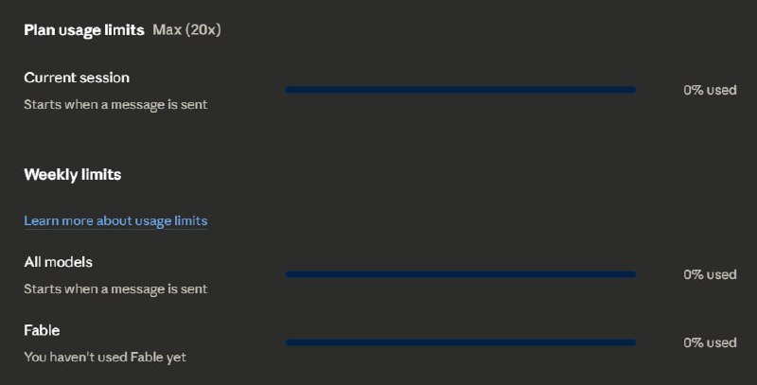
Task: Click the right end of the All models bar
Action: tap(633, 274)
